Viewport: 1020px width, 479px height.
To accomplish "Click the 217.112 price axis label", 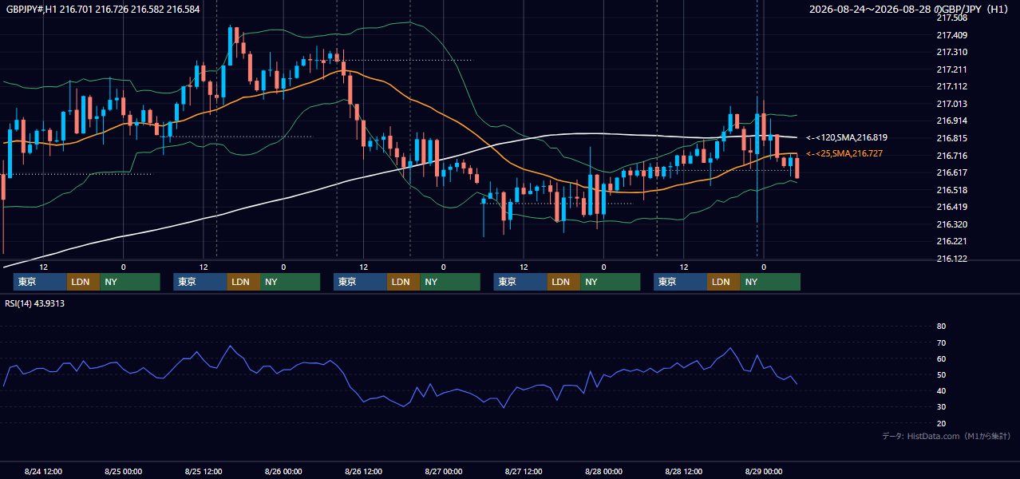I will tap(951, 86).
